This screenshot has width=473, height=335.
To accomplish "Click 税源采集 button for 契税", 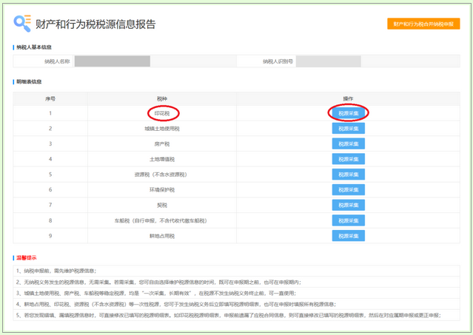I will point(348,205).
